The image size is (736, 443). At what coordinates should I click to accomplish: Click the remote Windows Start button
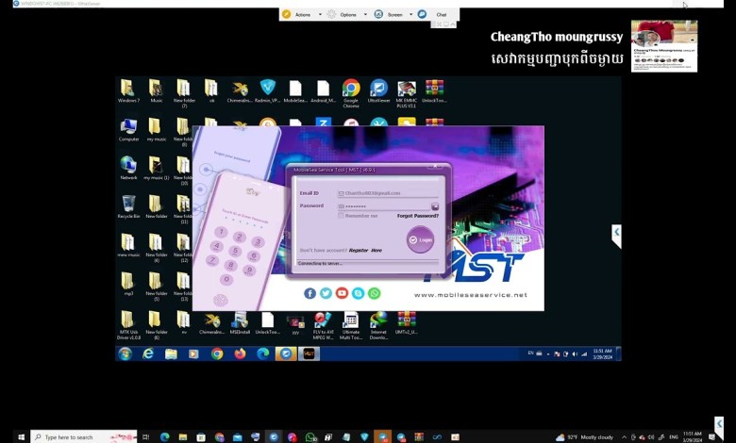[x=125, y=353]
